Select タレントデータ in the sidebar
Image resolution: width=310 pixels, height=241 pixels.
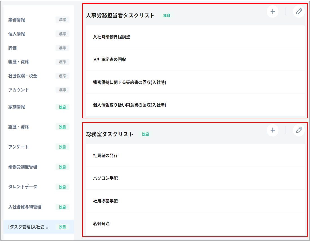pyautogui.click(x=23, y=187)
